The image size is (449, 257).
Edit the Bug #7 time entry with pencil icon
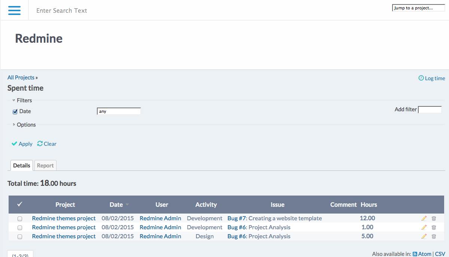pos(424,218)
